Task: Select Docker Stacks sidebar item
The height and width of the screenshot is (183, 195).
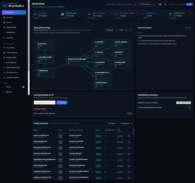Action: (11, 57)
